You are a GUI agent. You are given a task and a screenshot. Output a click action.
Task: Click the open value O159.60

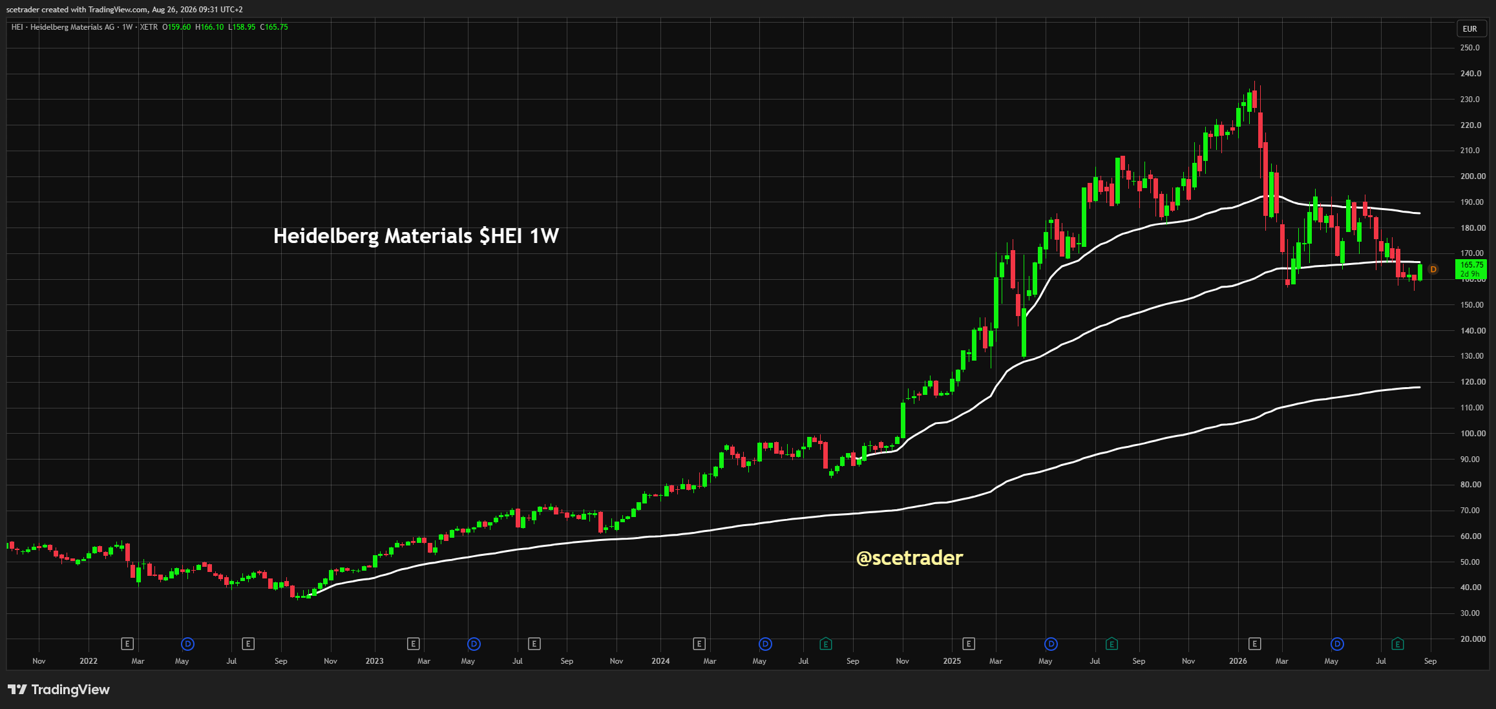(x=176, y=27)
